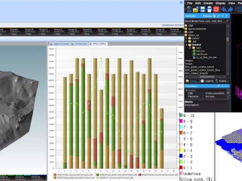Viewport: 242px width, 181px height.
Task: Expand the bench folder tree node
Action: tap(186, 38)
